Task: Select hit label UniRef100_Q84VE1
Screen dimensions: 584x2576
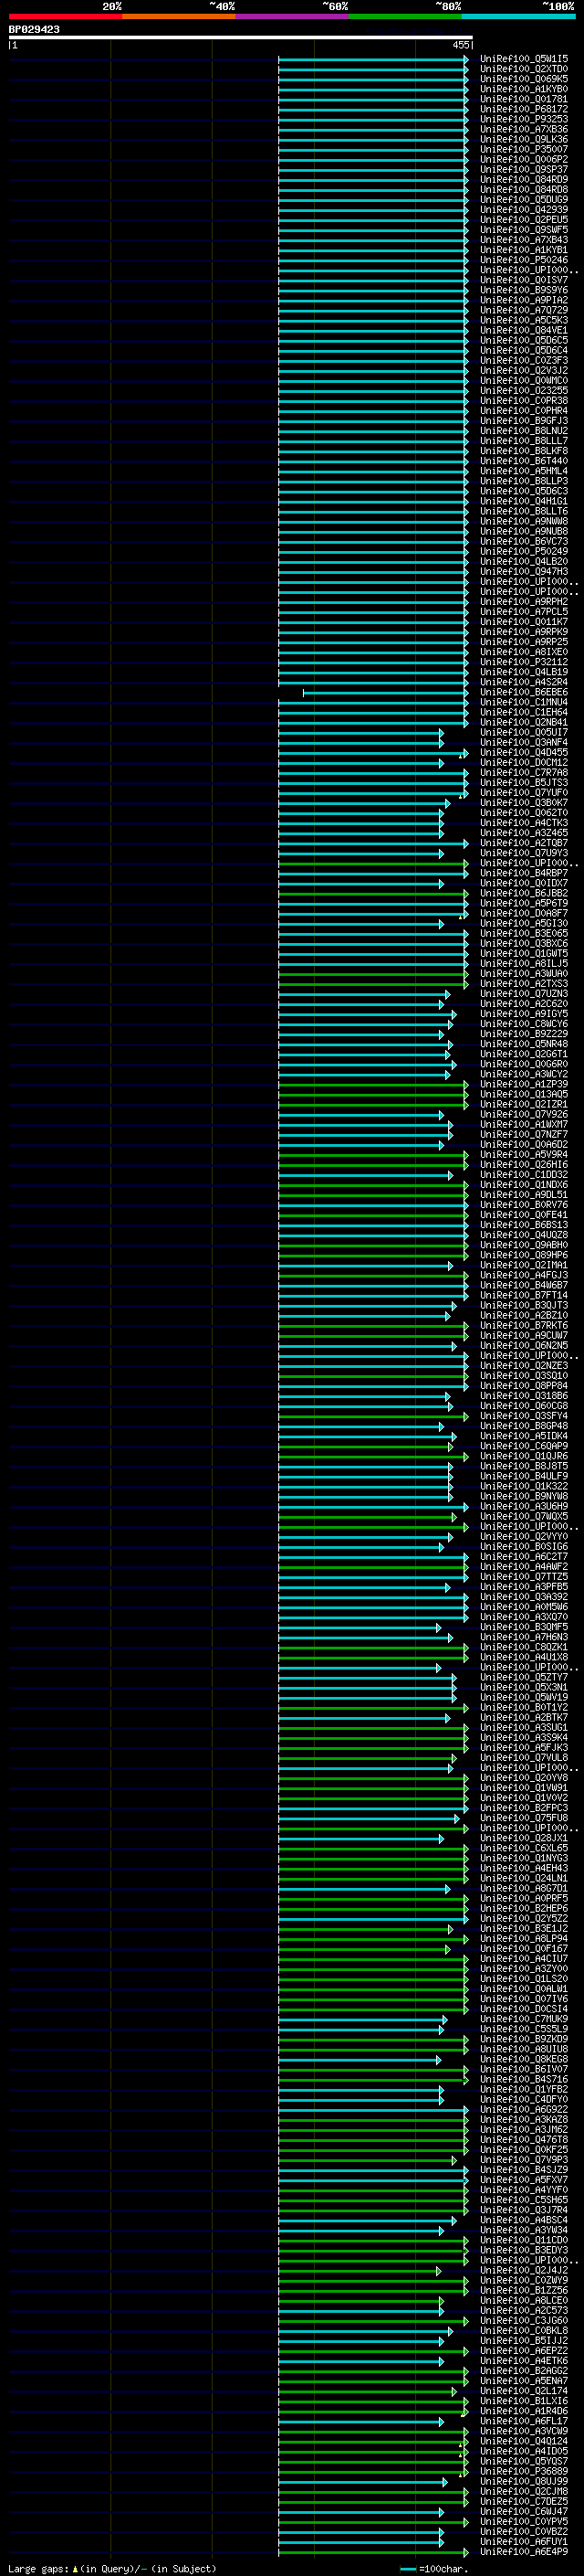Action: tap(524, 330)
